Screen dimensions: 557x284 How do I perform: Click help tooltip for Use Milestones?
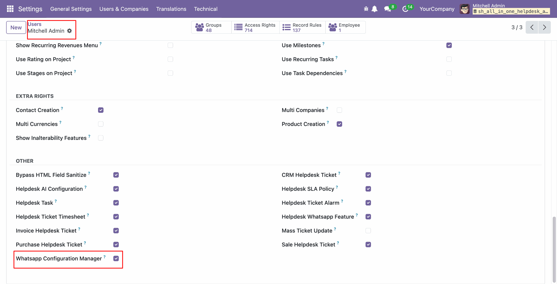(323, 44)
